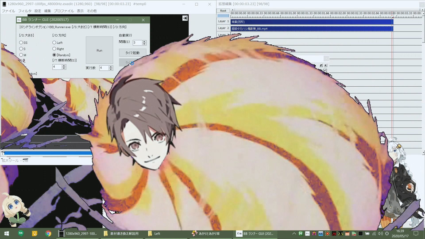Open the フィルタ menu in AviUtl

(x=25, y=11)
